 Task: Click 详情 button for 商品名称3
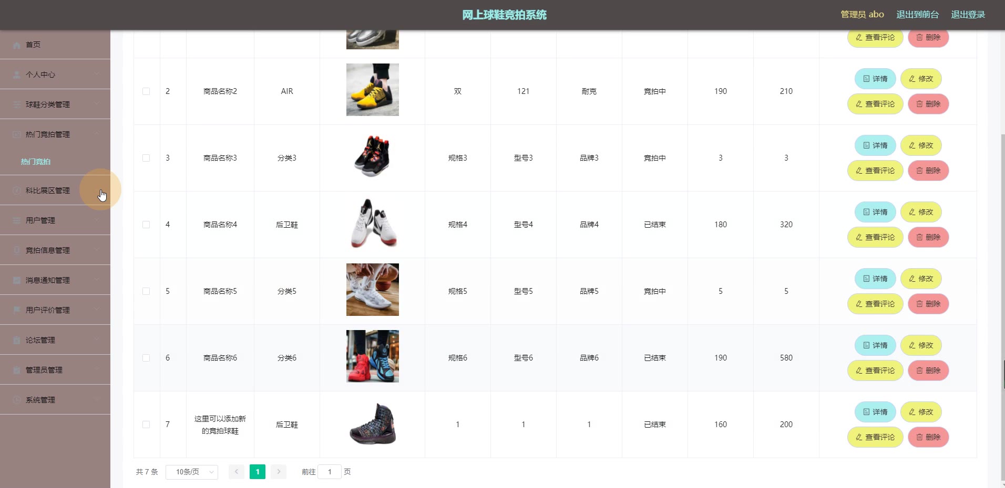click(875, 145)
